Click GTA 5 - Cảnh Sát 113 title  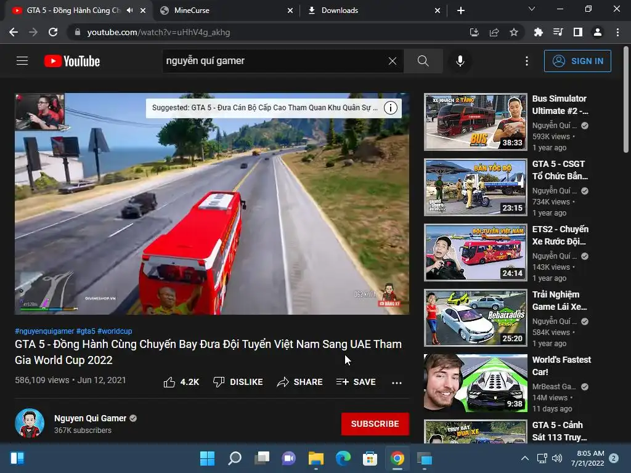[560, 431]
